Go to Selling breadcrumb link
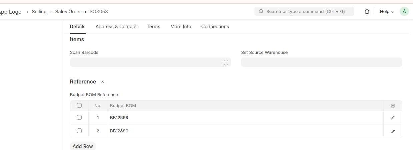The image size is (413, 150). click(39, 12)
